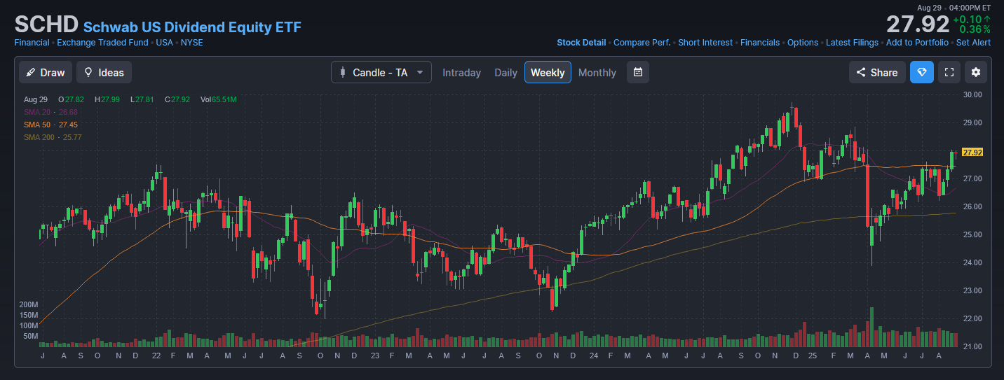Expand the Candle - TA chart type dropdown
Image resolution: width=1004 pixels, height=380 pixels.
[381, 72]
